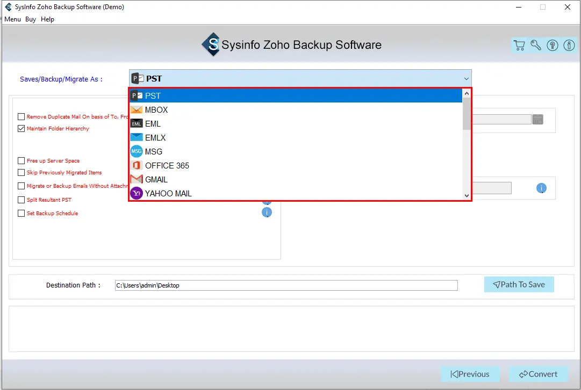Choose EML format option
The height and width of the screenshot is (390, 581).
tap(296, 124)
